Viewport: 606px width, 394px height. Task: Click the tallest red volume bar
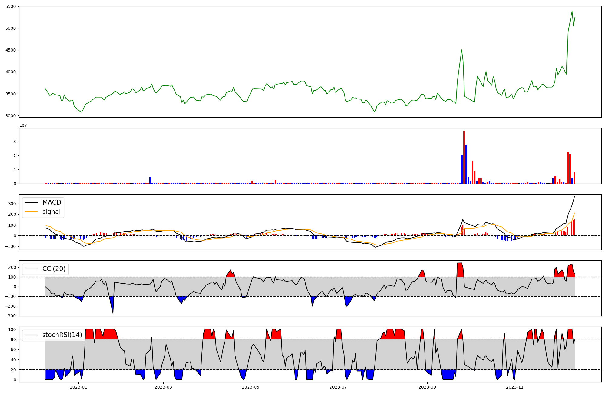(464, 158)
